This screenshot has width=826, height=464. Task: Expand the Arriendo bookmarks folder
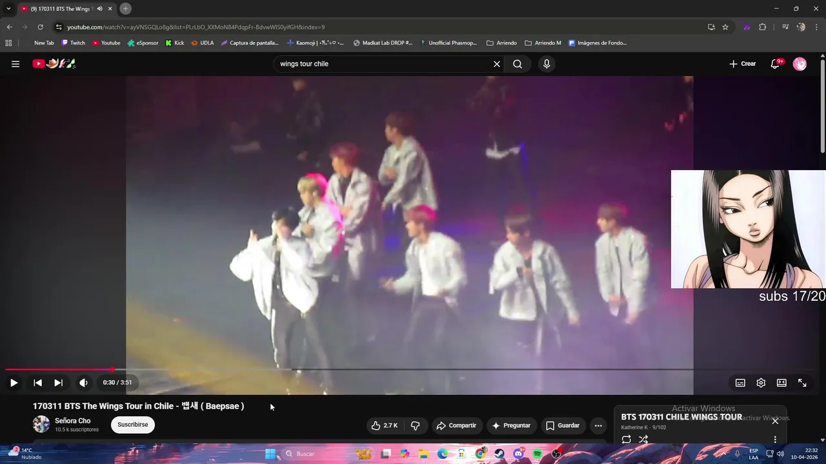[501, 43]
